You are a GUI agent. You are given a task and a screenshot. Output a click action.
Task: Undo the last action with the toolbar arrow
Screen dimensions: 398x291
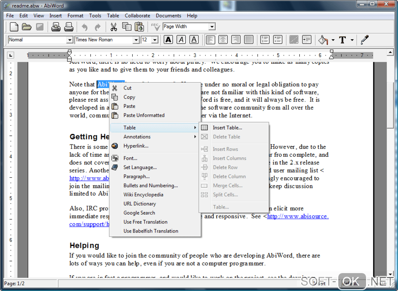point(85,27)
